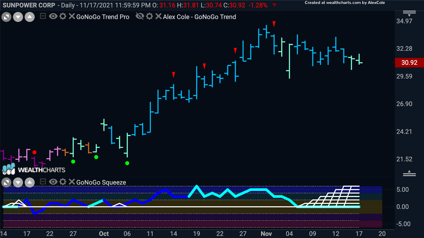The width and height of the screenshot is (424, 238).
Task: Click the 29.59 price axis label
Action: pyautogui.click(x=404, y=76)
